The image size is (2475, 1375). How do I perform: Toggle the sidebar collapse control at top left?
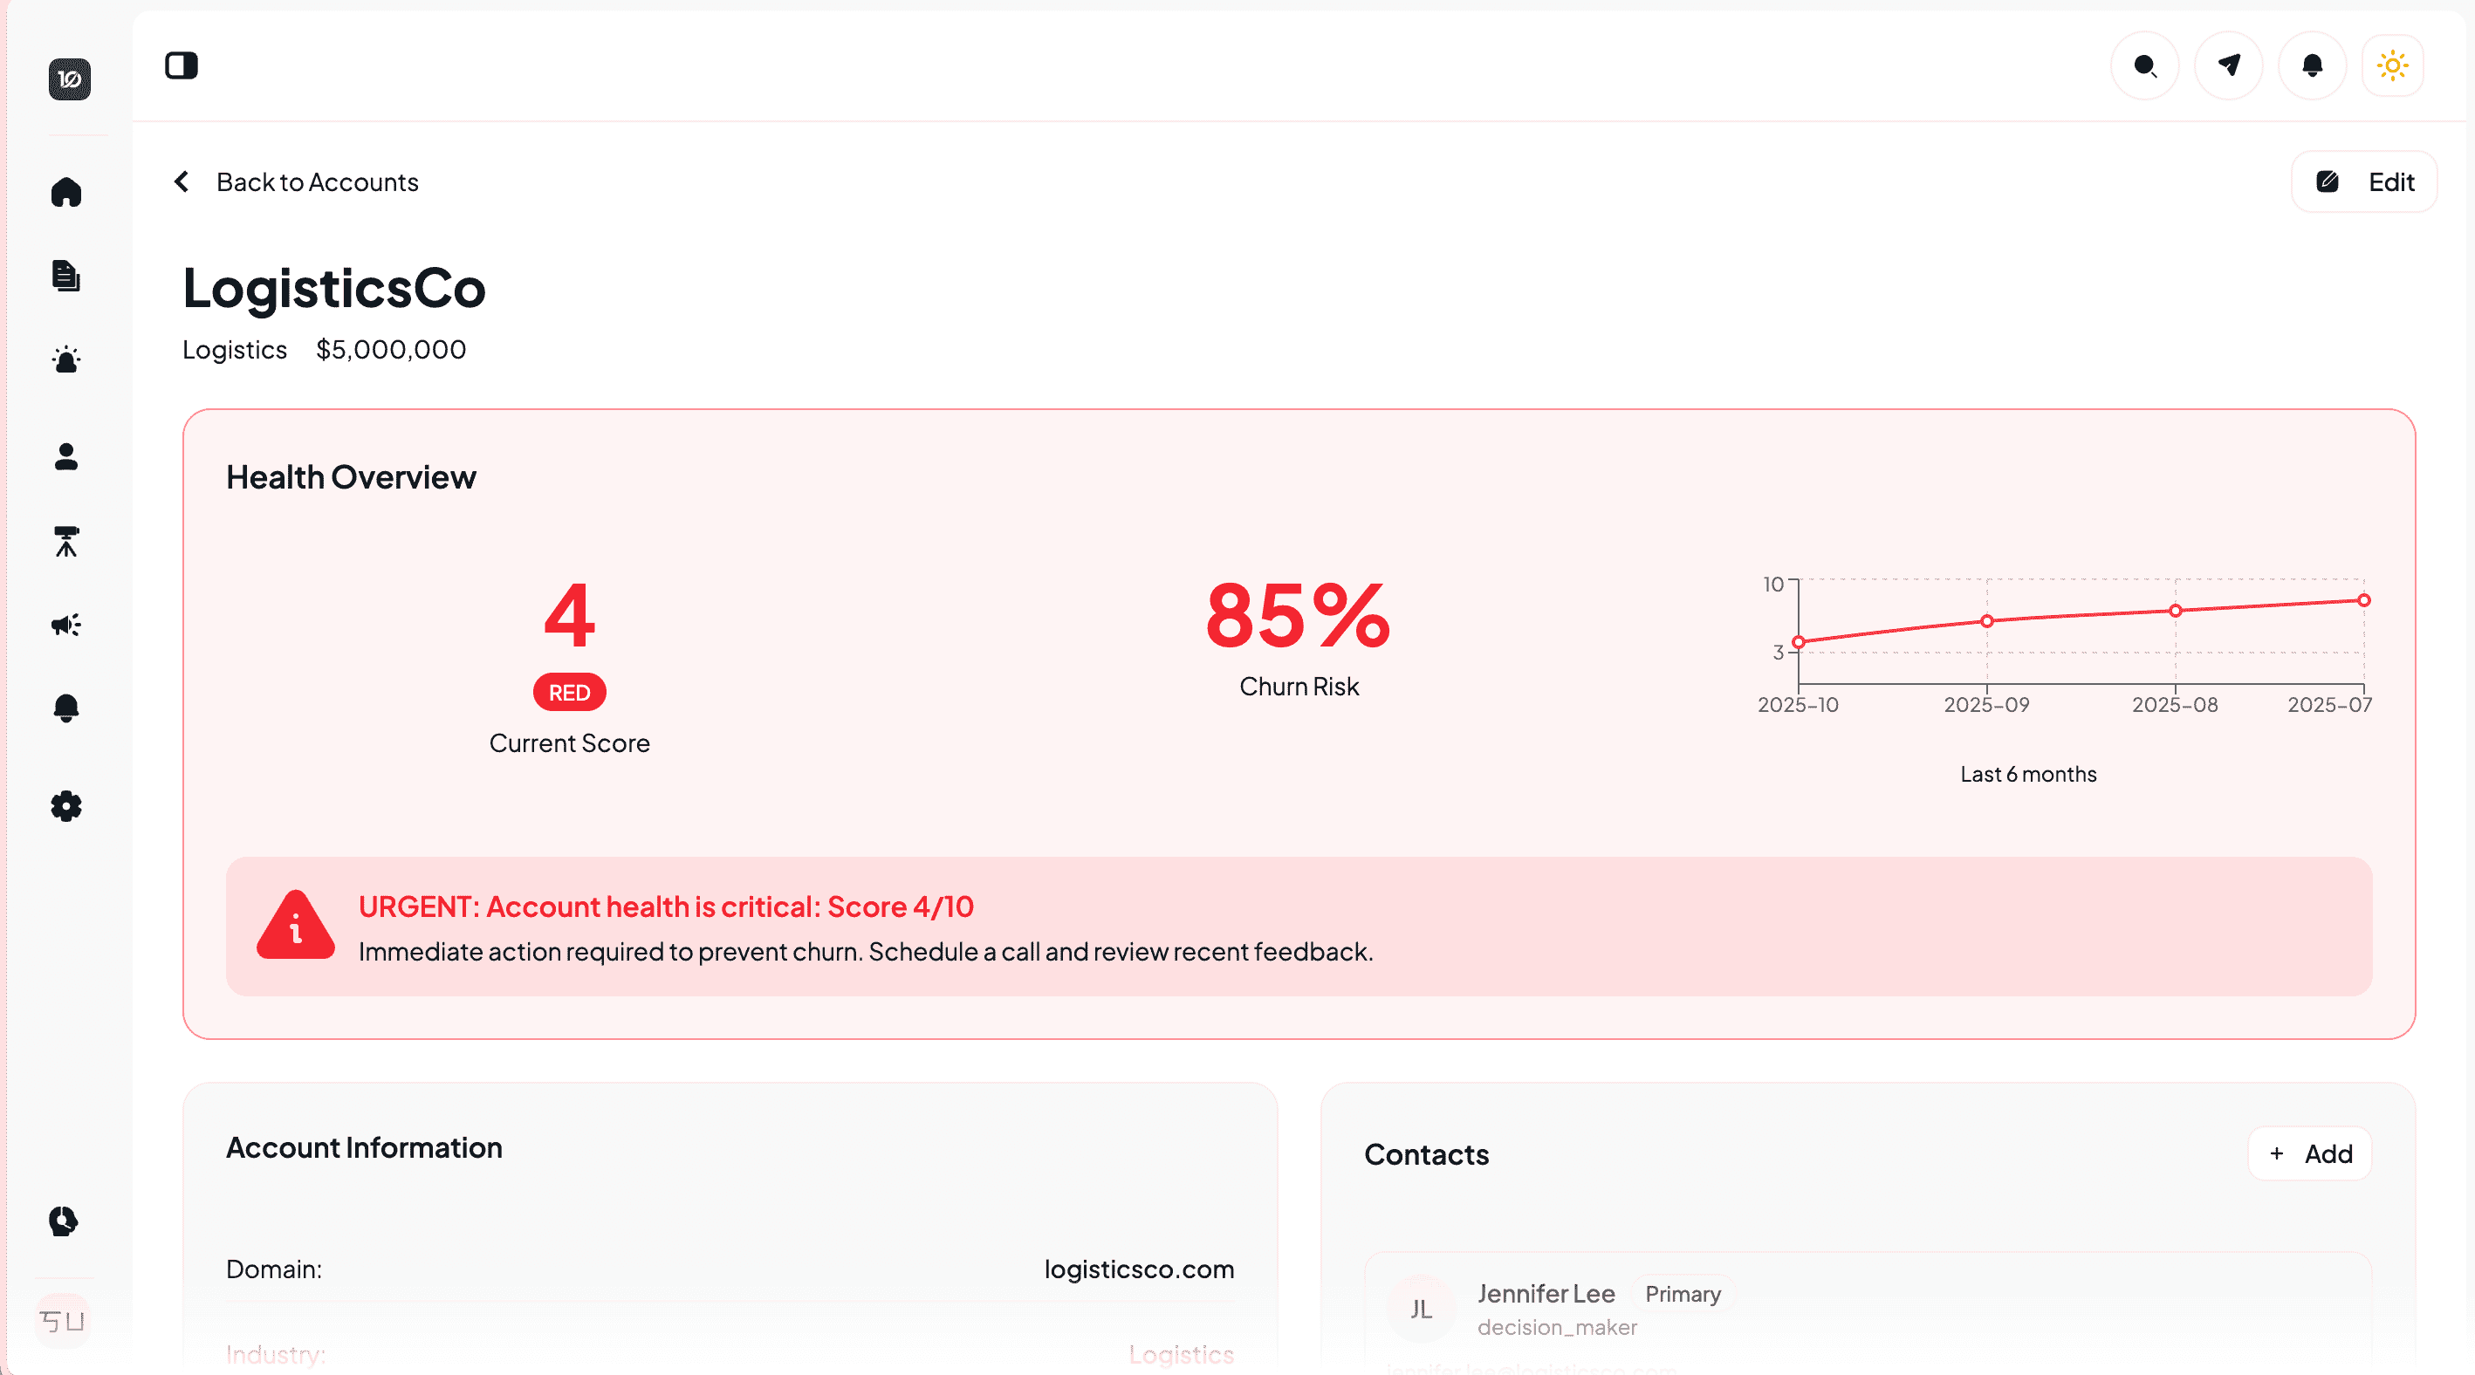click(182, 65)
